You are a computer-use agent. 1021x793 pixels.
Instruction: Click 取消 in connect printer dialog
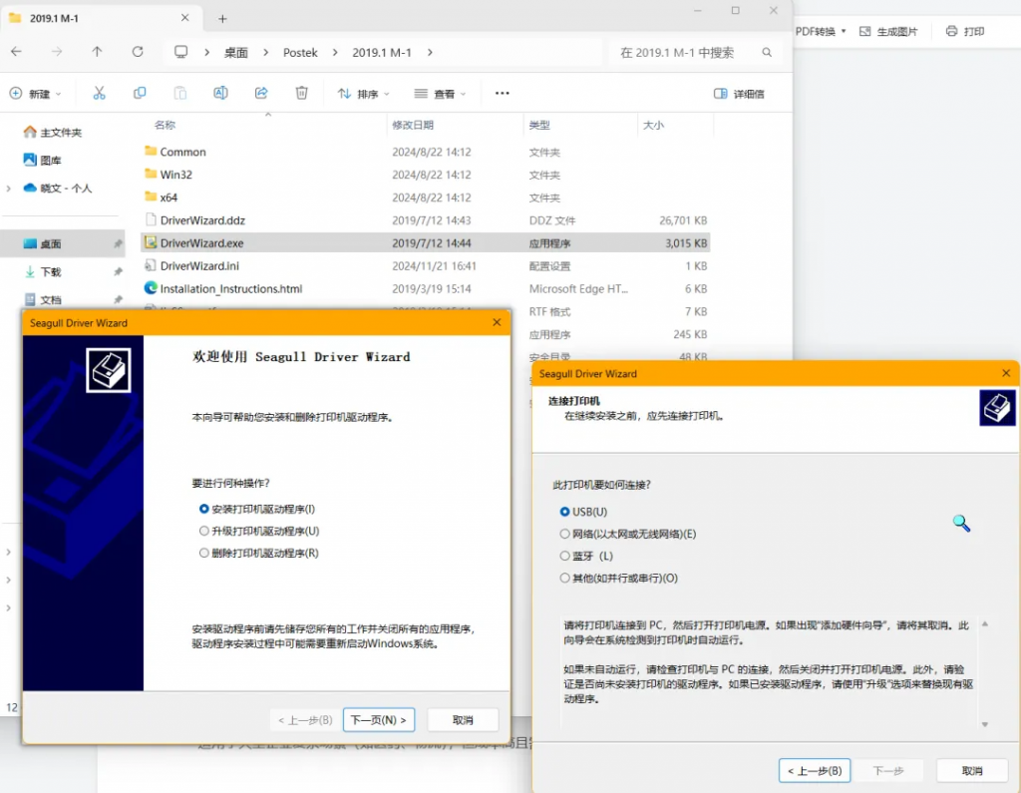coord(972,771)
